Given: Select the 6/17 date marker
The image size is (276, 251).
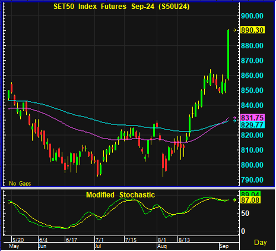Looking at the screenshot, I should coord(71,240).
